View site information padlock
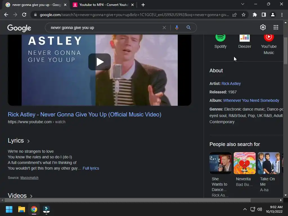Viewport: 288px width, 216px height. point(35,15)
